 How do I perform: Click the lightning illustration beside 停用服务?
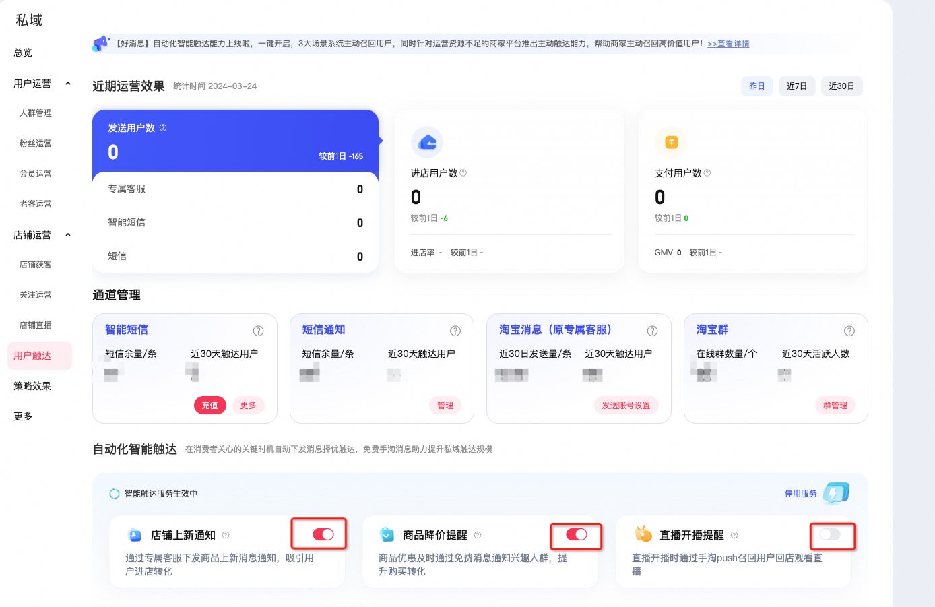836,493
